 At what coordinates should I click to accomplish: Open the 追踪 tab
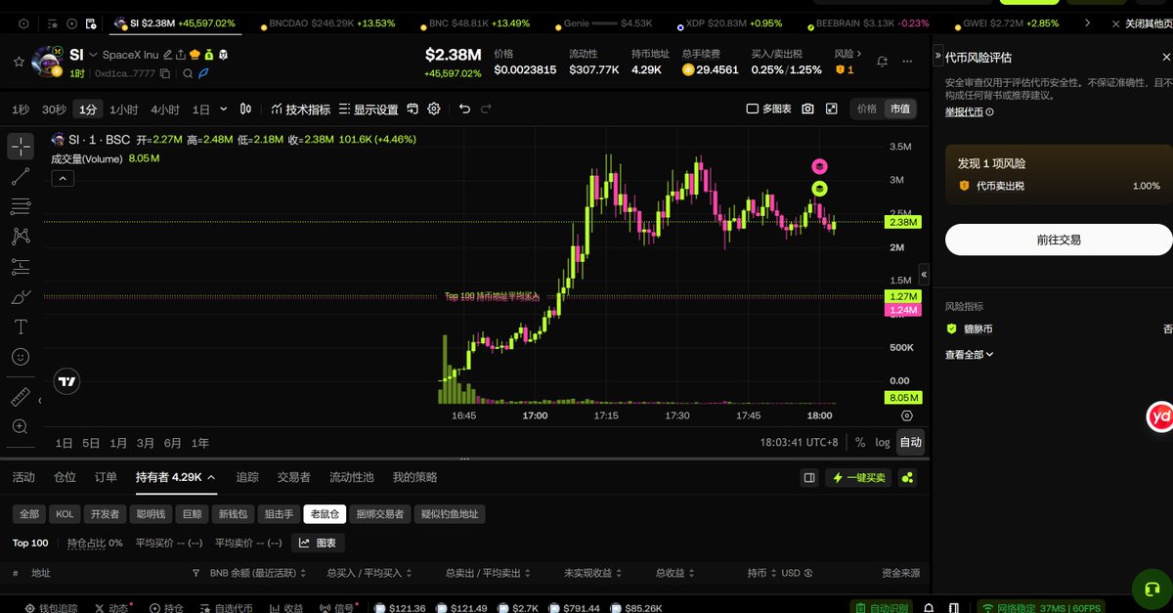(247, 477)
